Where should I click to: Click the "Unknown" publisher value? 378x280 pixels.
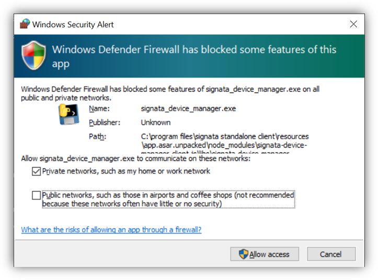coord(156,123)
